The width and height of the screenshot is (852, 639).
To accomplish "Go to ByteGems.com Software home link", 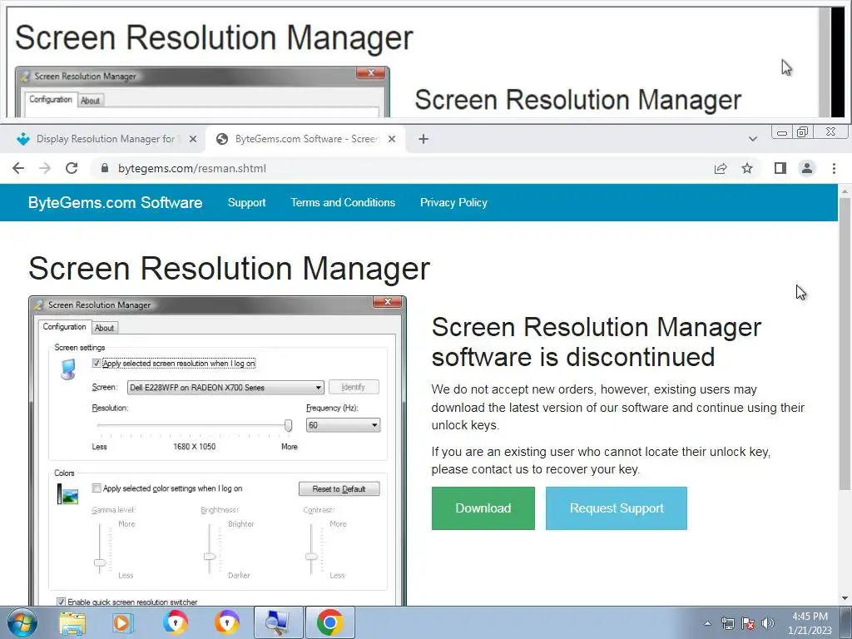I will [x=115, y=202].
